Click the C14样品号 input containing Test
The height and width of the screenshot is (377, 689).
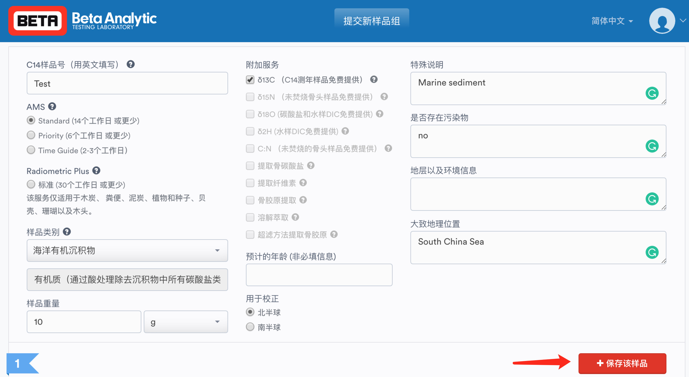coord(127,83)
